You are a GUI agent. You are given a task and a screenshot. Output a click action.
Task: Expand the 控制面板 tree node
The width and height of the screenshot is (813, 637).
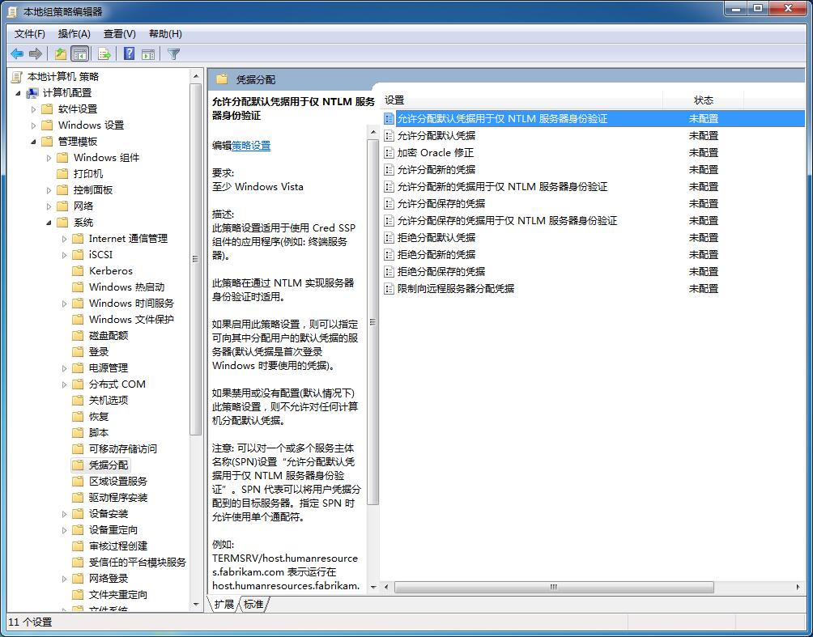click(x=49, y=190)
